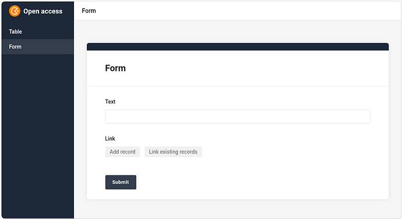Click the form card header section
Image resolution: width=402 pixels, height=219 pixels.
(x=238, y=69)
